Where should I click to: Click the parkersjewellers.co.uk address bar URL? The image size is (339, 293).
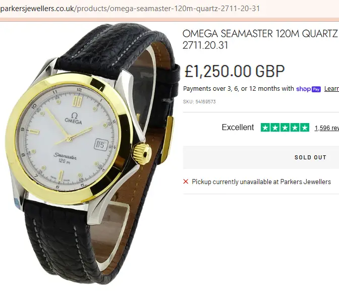pos(130,9)
